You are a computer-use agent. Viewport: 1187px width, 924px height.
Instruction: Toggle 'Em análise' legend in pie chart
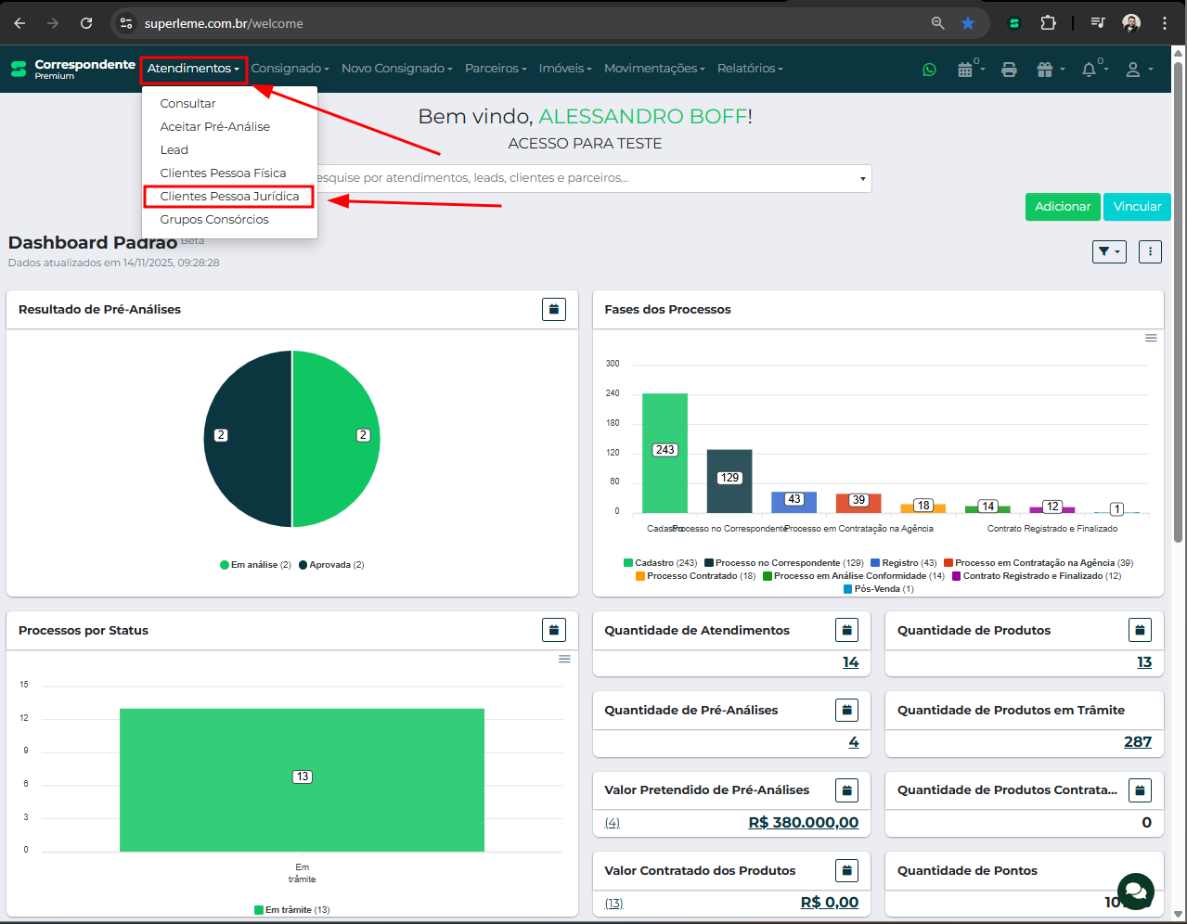click(x=256, y=565)
